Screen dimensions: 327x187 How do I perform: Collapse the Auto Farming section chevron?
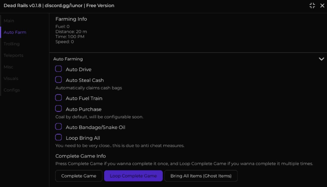321,59
